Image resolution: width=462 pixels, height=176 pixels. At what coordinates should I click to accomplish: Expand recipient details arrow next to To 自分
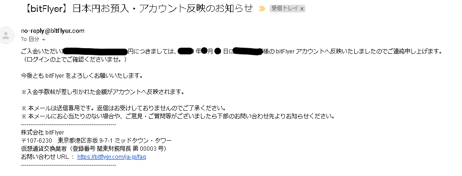tap(44, 40)
